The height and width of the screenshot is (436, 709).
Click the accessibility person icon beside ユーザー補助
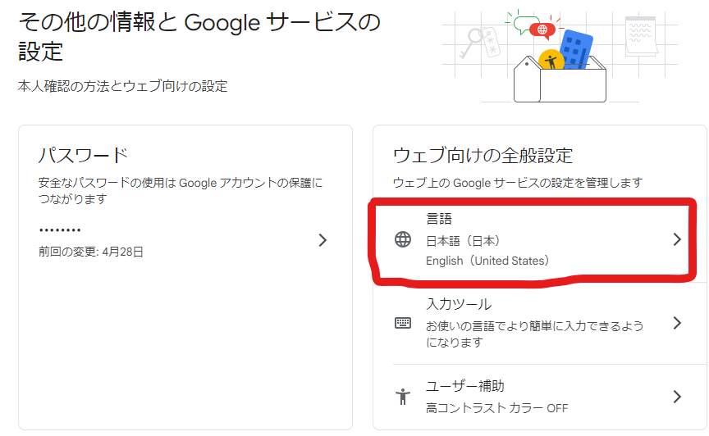coord(403,397)
